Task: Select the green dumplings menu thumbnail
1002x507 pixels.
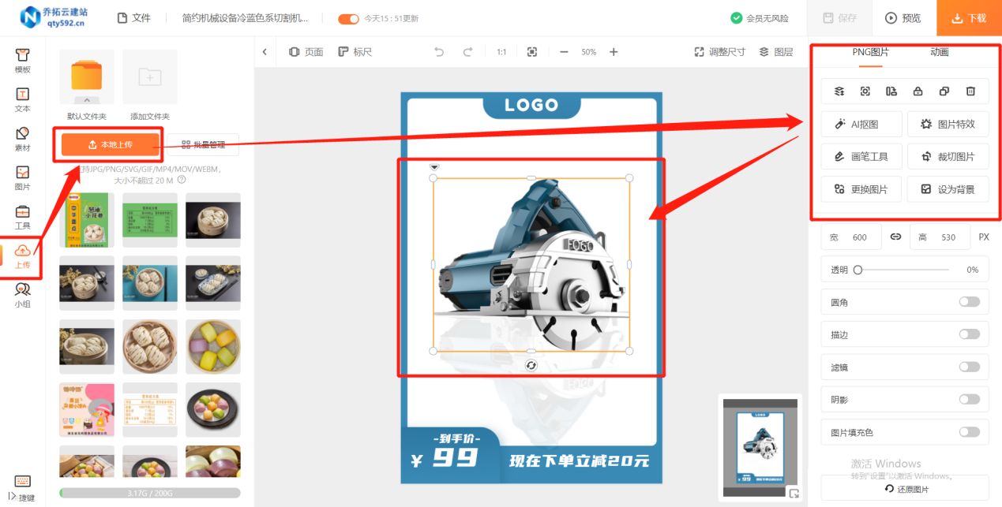Action: coord(150,219)
